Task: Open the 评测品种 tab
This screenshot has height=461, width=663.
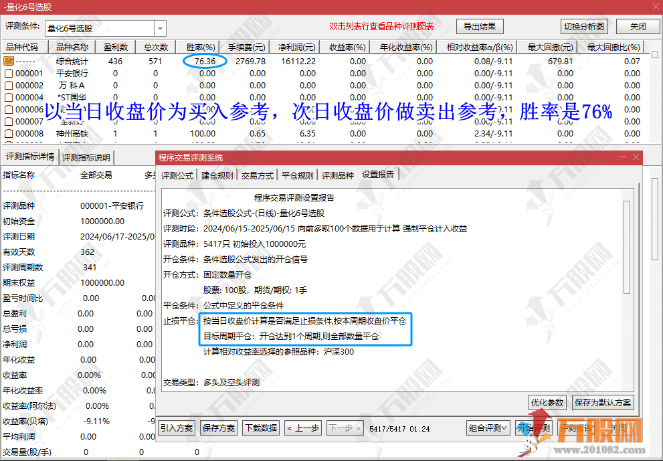Action: (x=338, y=175)
